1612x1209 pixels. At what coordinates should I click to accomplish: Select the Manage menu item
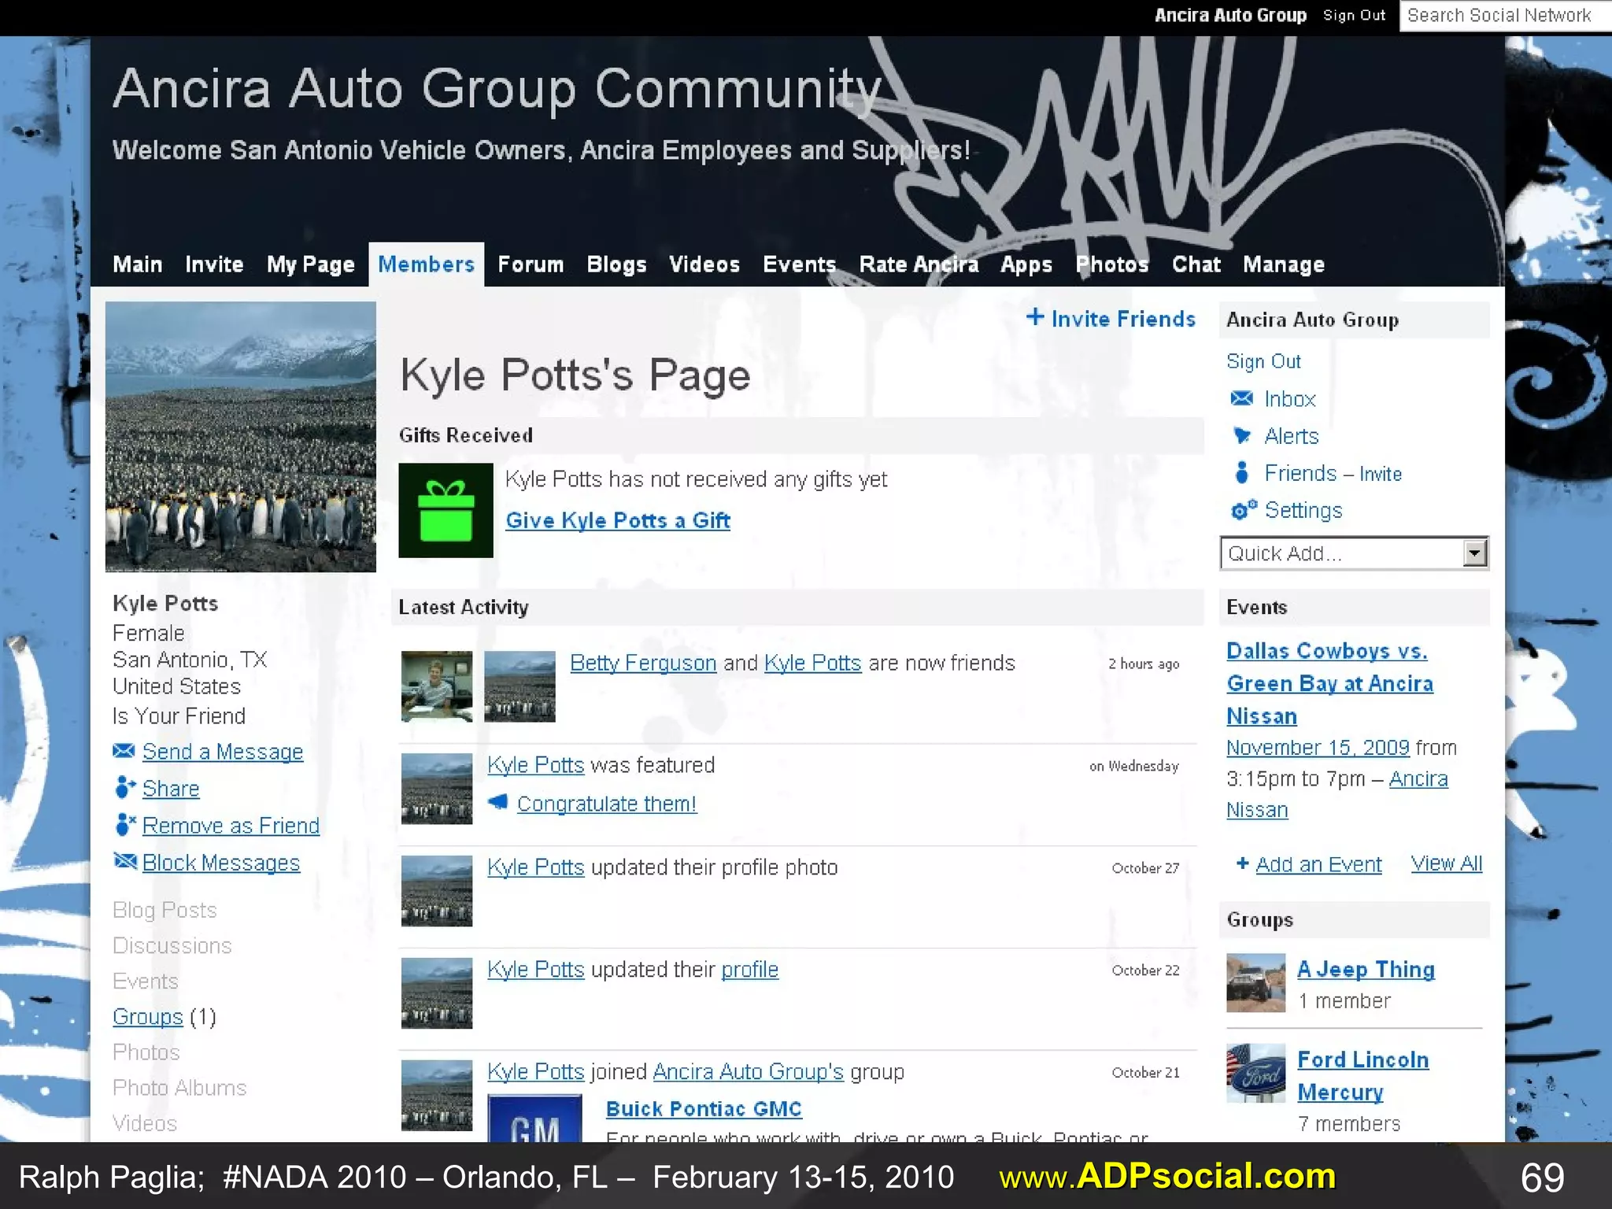point(1283,264)
